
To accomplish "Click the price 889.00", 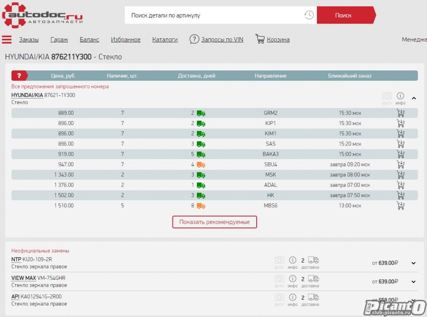I will [66, 113].
